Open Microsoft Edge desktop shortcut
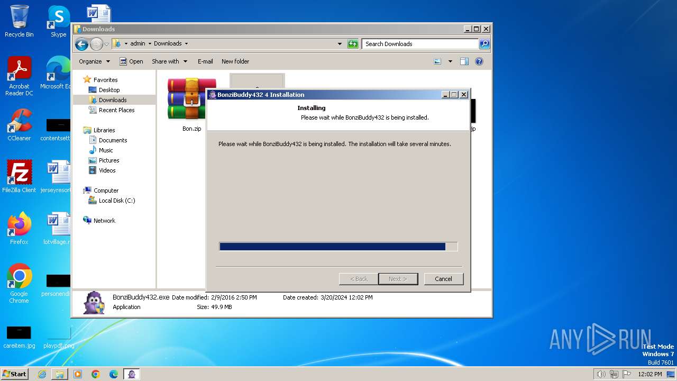The height and width of the screenshot is (381, 677). click(x=56, y=73)
